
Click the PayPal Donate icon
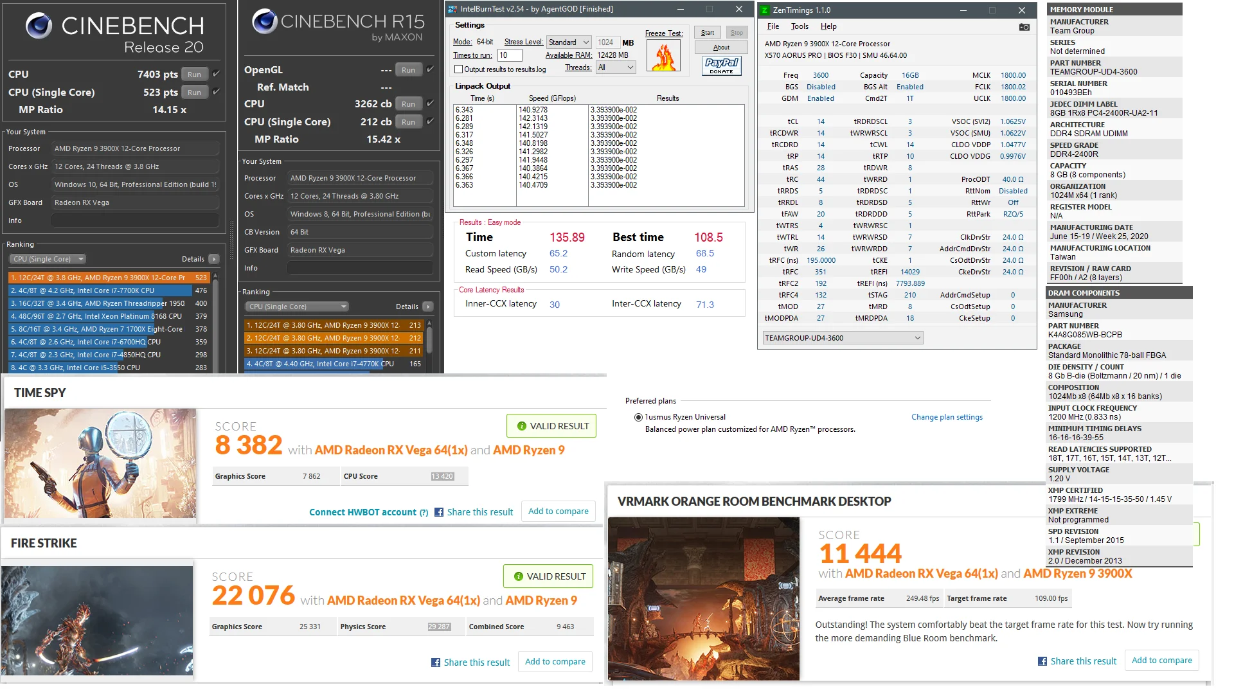[722, 66]
